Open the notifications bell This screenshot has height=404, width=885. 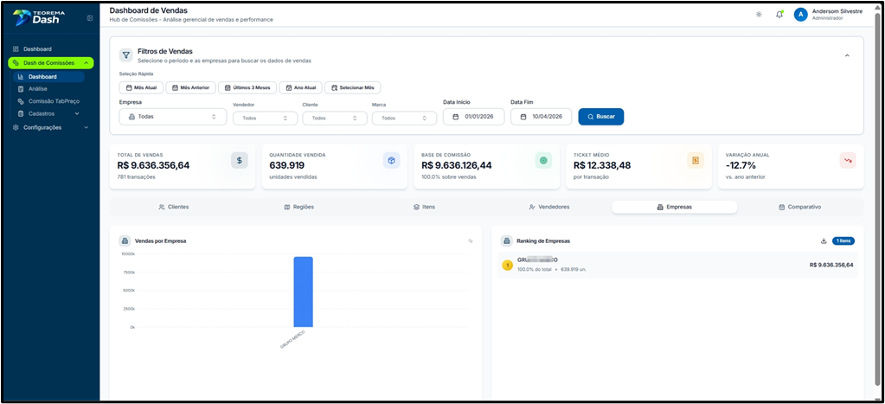[779, 15]
